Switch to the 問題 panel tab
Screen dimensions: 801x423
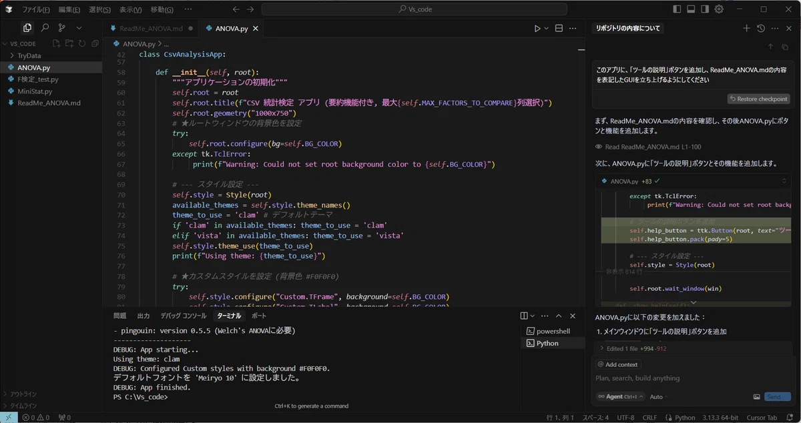click(x=119, y=316)
